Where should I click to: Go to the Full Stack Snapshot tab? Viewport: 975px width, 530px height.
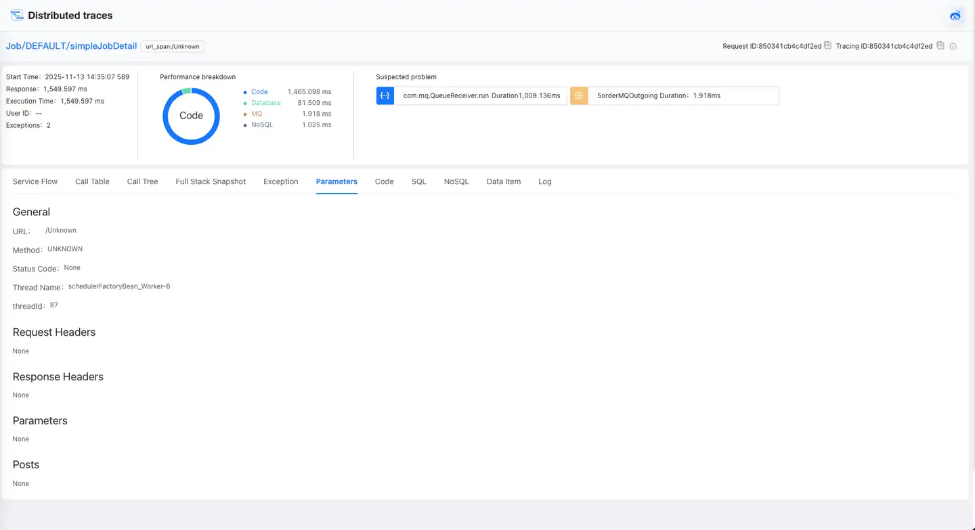pyautogui.click(x=211, y=181)
